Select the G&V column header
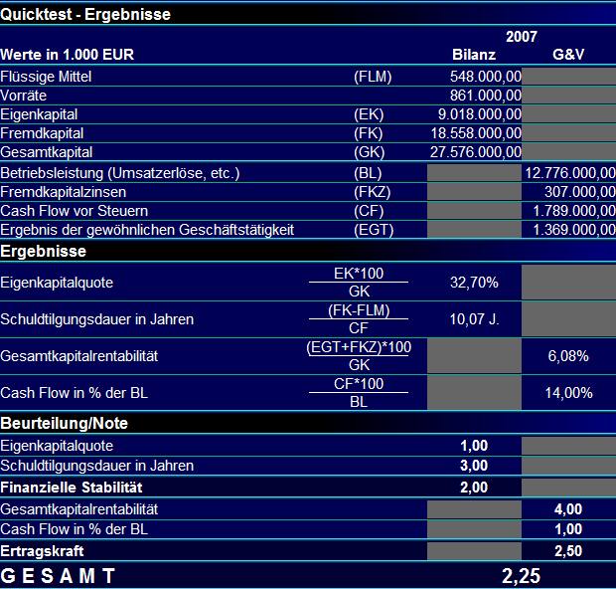Image resolution: width=616 pixels, height=589 pixels. pos(568,55)
